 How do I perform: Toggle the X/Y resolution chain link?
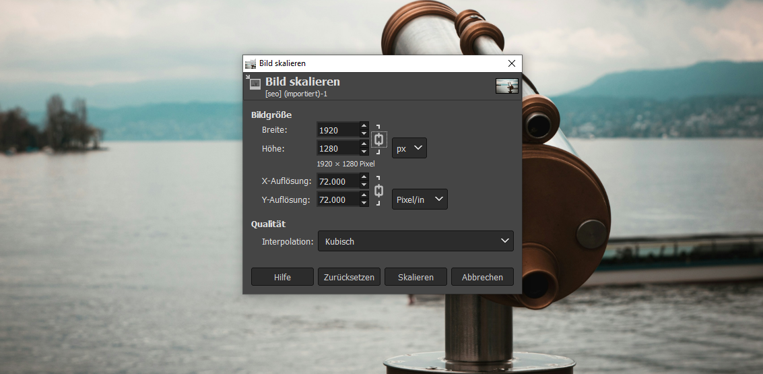[x=378, y=191]
